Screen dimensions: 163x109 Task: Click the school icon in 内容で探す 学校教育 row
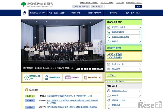click(109, 95)
